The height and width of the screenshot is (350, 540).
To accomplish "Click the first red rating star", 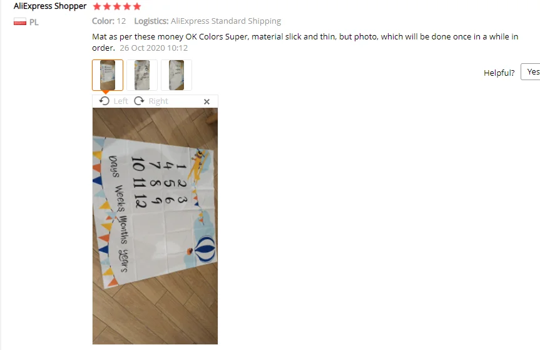I will 97,6.
